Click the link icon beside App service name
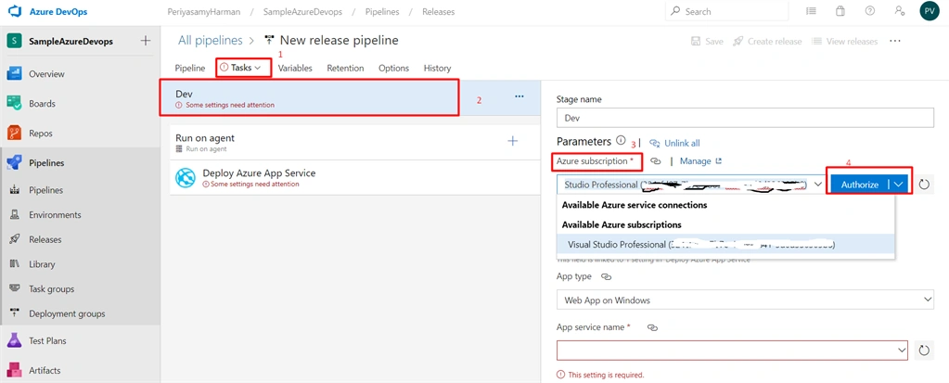This screenshot has width=949, height=383. pos(652,327)
